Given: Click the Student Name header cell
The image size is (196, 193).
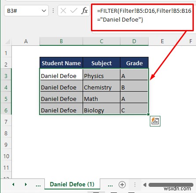Looking at the screenshot, I should click(61, 63).
